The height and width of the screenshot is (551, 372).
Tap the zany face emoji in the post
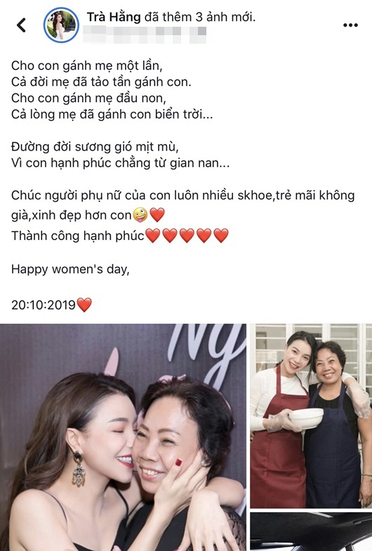pos(140,215)
